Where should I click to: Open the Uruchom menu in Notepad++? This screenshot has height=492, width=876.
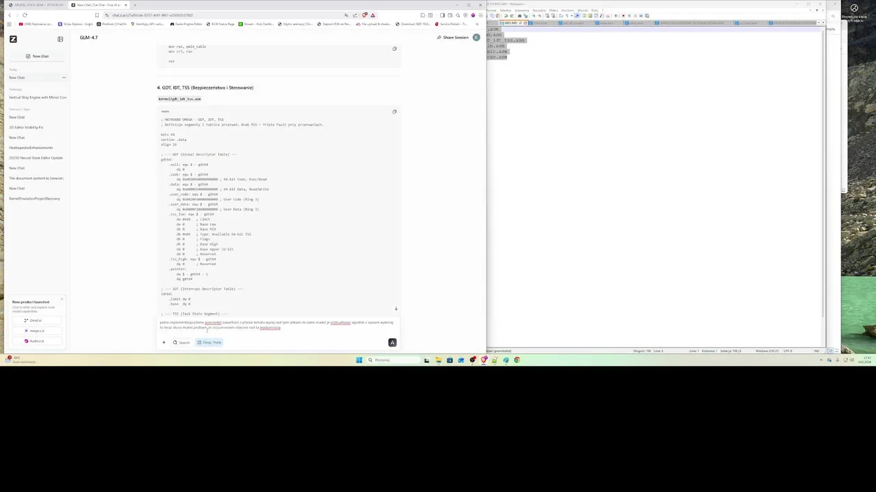coord(567,10)
